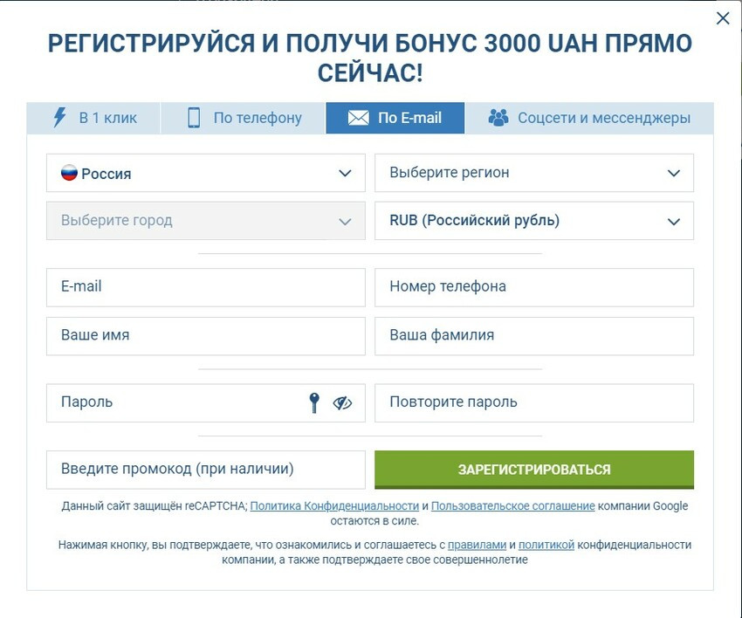Toggle password visibility with the eye icon
The image size is (742, 618).
tap(342, 402)
